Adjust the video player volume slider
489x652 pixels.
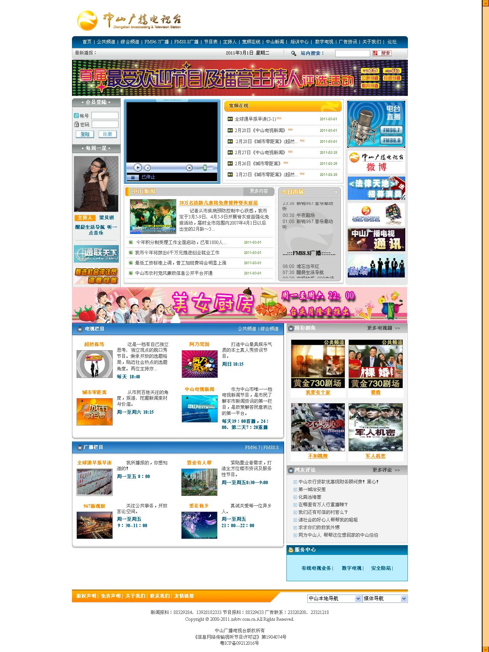(x=205, y=168)
